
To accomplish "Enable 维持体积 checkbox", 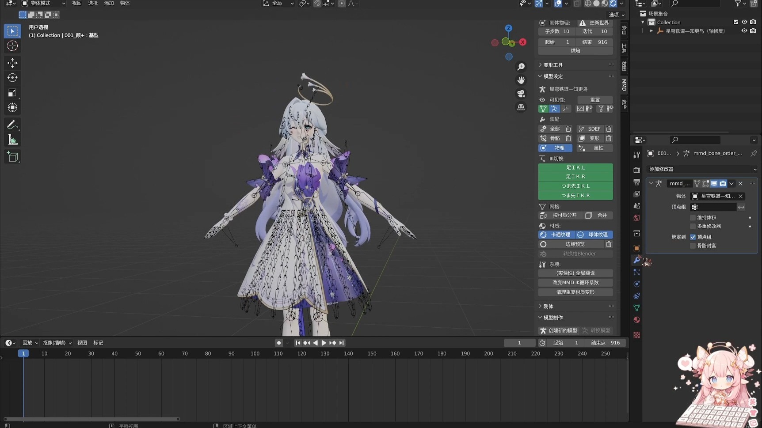I will (693, 218).
